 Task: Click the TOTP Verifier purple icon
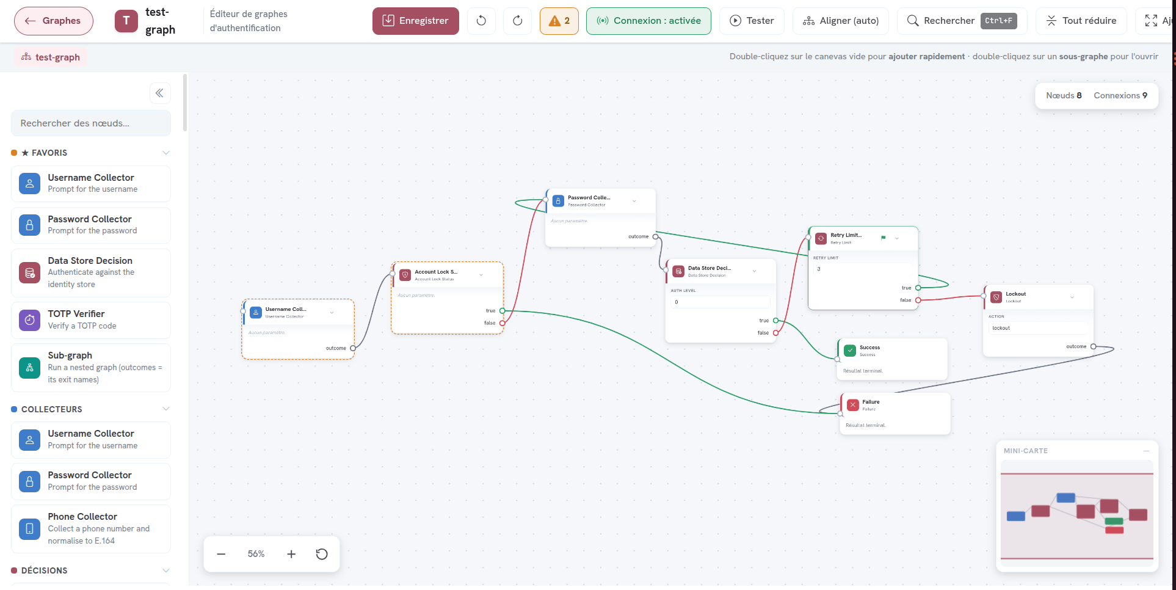[x=29, y=320]
